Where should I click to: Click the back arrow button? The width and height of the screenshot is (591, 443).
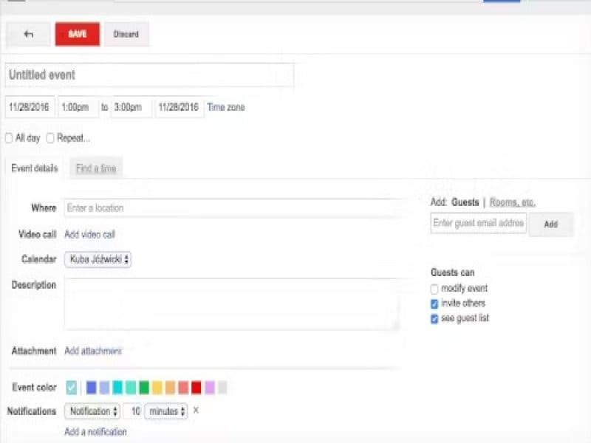(x=28, y=34)
